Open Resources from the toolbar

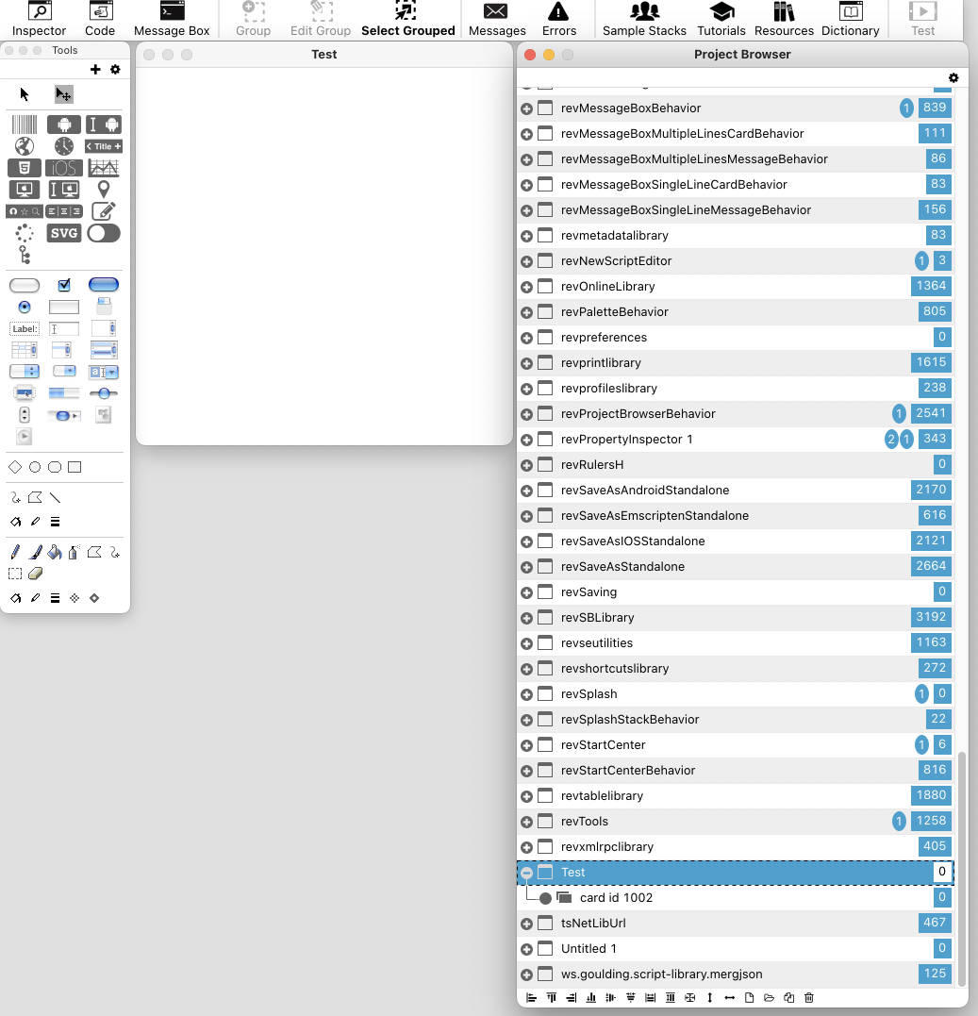784,19
